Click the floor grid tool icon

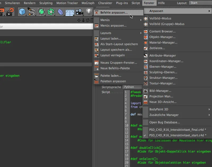point(70,12)
